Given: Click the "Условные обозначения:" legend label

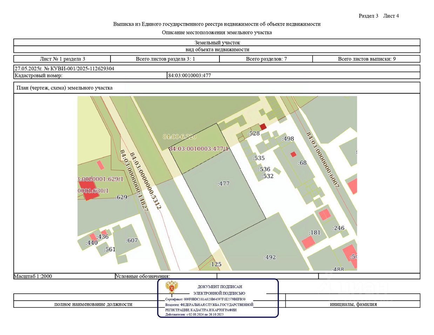Looking at the screenshot, I should [143, 276].
